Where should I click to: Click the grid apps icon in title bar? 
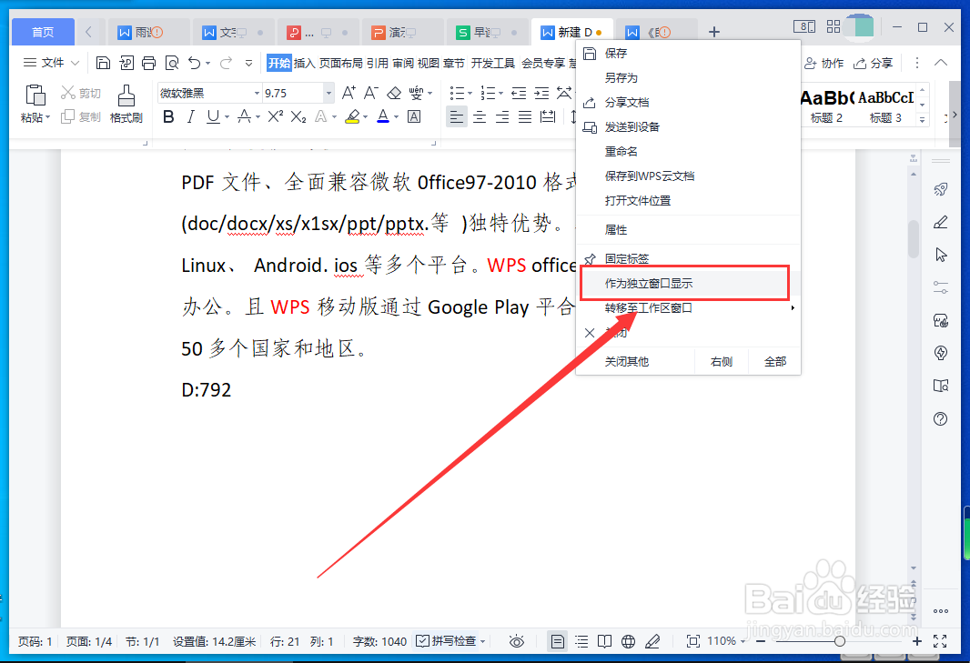coord(834,26)
